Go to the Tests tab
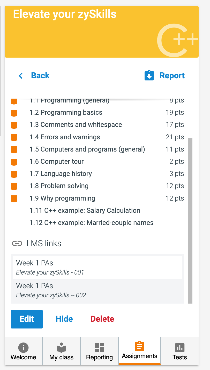 [180, 351]
